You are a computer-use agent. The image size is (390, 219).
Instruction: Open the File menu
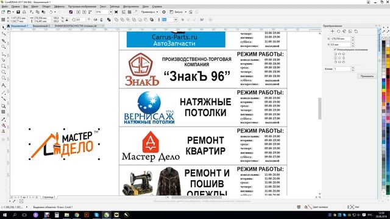[5, 7]
